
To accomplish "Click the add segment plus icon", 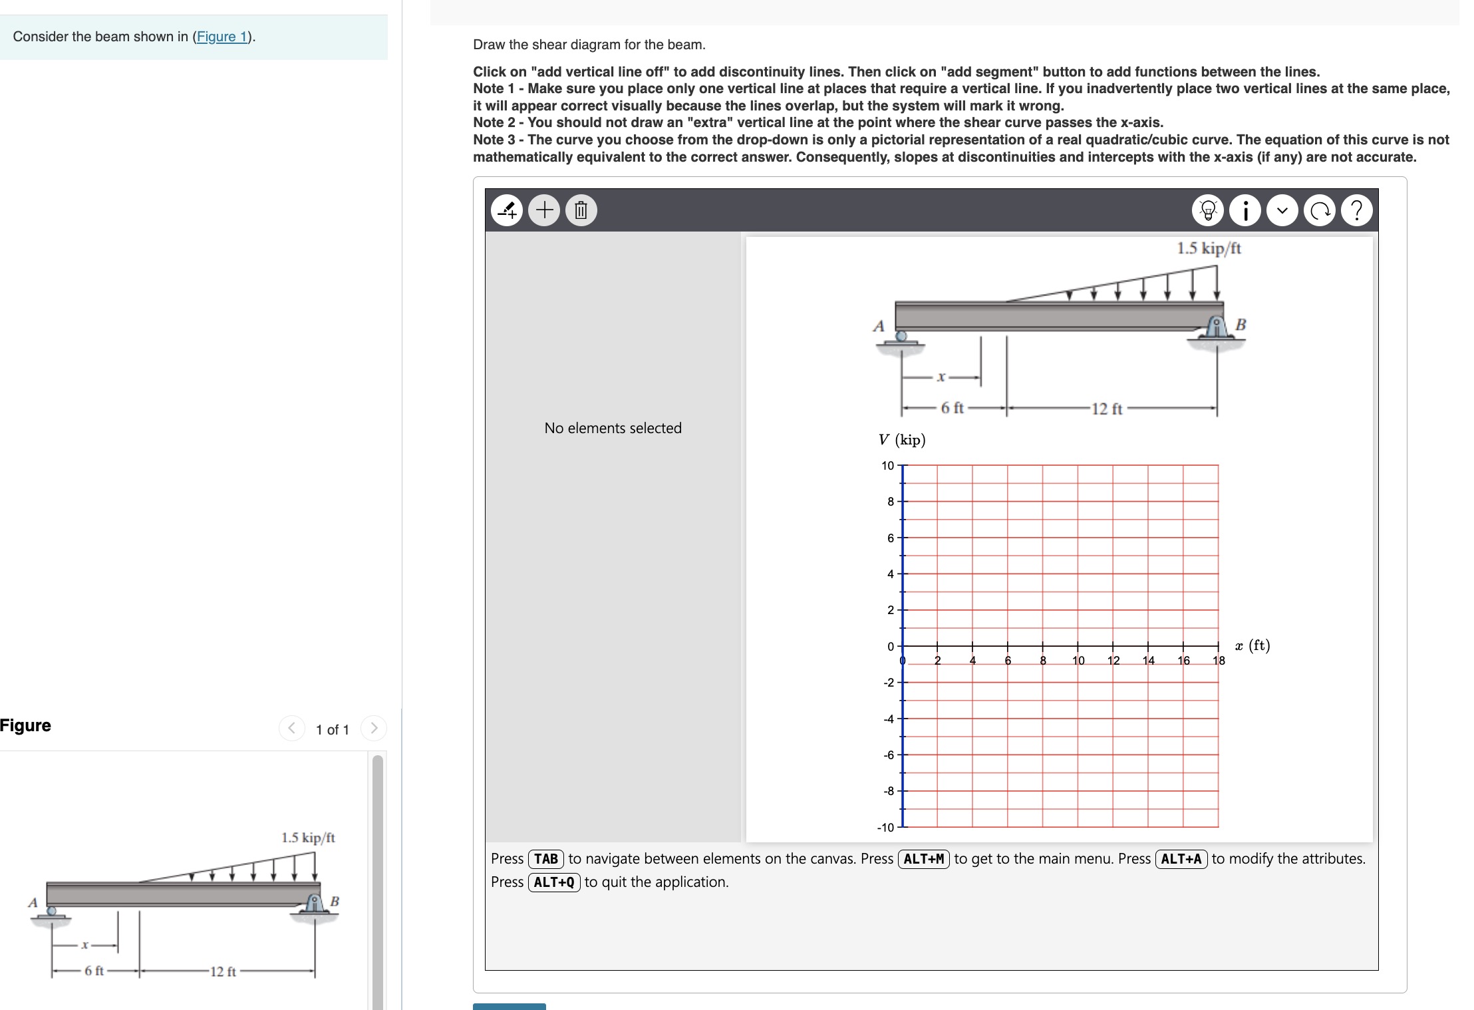I will (544, 210).
